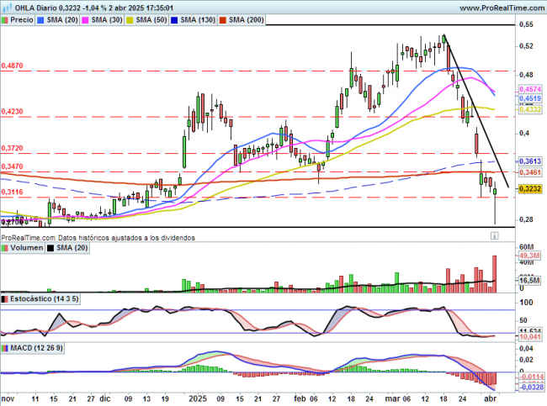Click the 0,3461 SMA 200 value tag
Screen dimensions: 547x406
[x=530, y=172]
